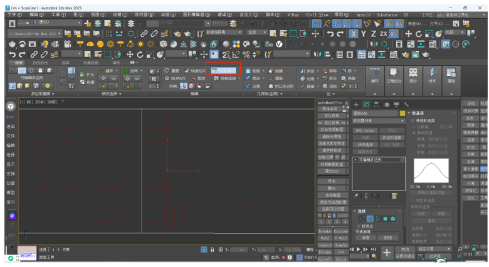Open the Create tab (plus icon) in command panel
The image size is (489, 267).
coord(356,105)
